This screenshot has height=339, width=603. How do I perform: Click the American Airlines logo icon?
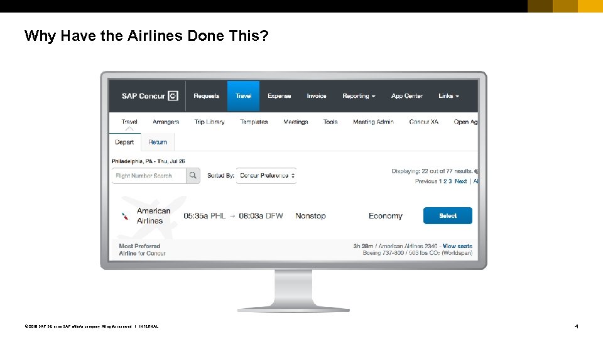pos(125,216)
